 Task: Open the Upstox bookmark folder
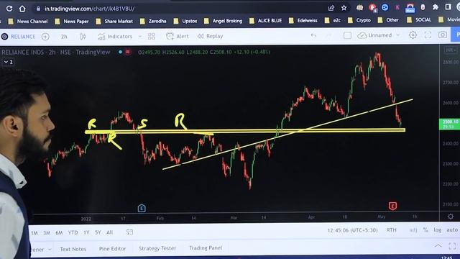(x=185, y=21)
